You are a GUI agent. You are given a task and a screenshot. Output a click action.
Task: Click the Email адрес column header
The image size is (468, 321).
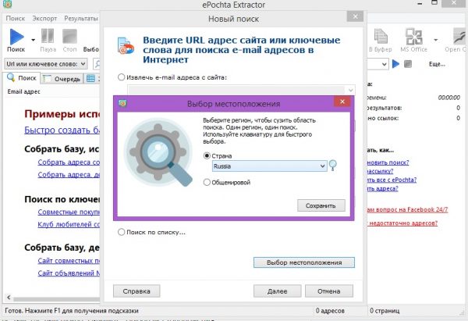click(x=24, y=91)
